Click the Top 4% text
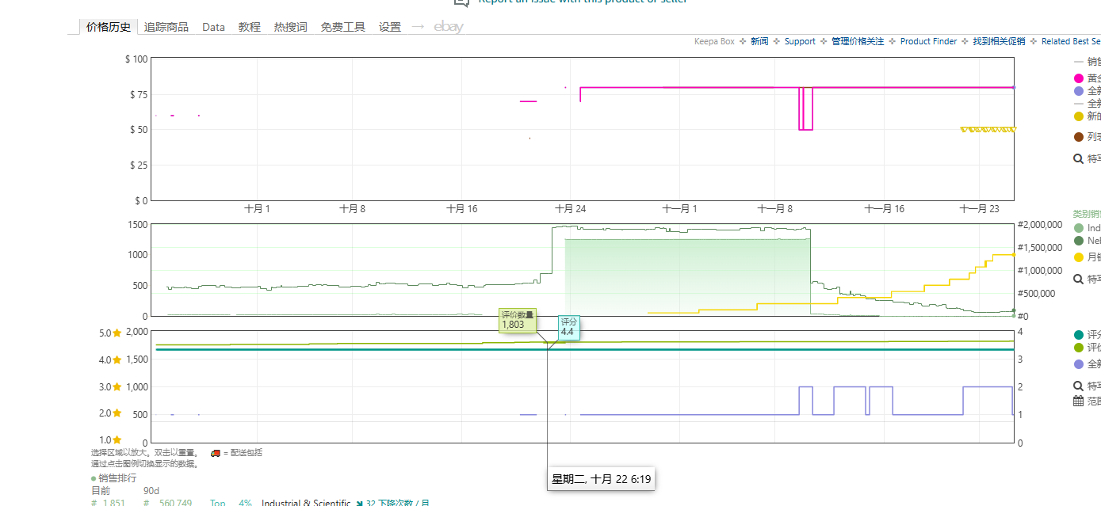The image size is (1101, 506). pyautogui.click(x=231, y=503)
